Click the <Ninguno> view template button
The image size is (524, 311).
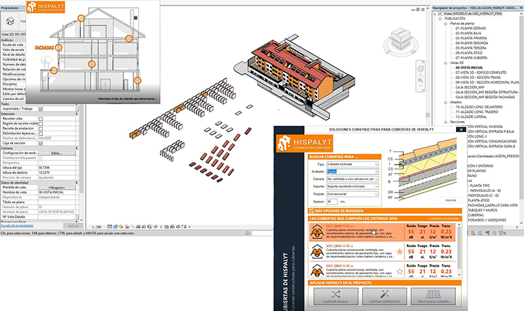point(56,187)
